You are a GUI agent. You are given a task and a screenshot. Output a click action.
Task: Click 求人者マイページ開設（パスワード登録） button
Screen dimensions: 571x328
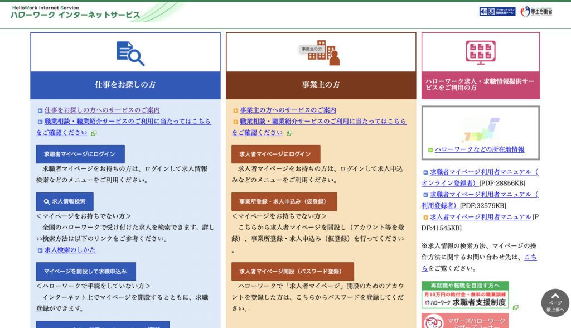[292, 272]
